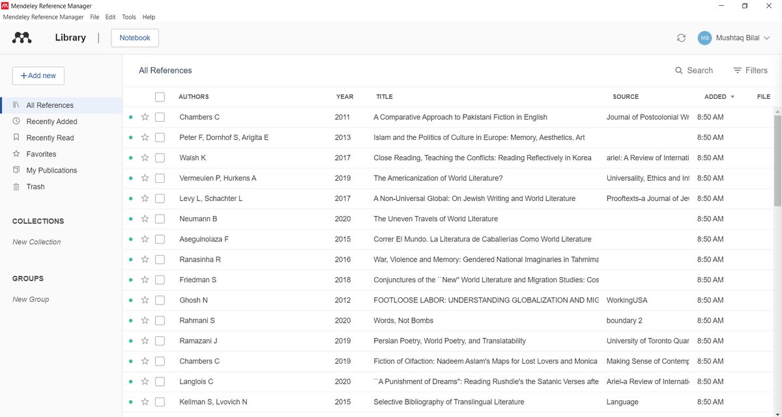Open the Edit menu
The width and height of the screenshot is (782, 417).
[x=110, y=17]
